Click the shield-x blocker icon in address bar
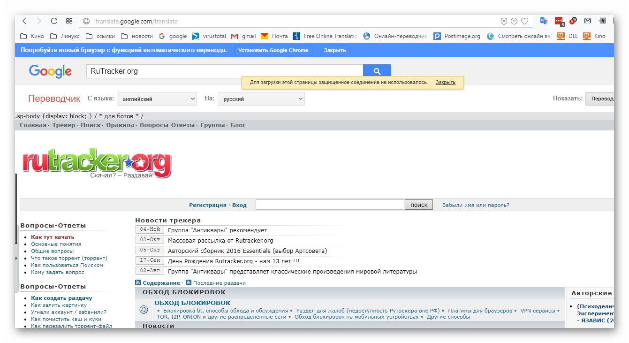 pos(504,21)
